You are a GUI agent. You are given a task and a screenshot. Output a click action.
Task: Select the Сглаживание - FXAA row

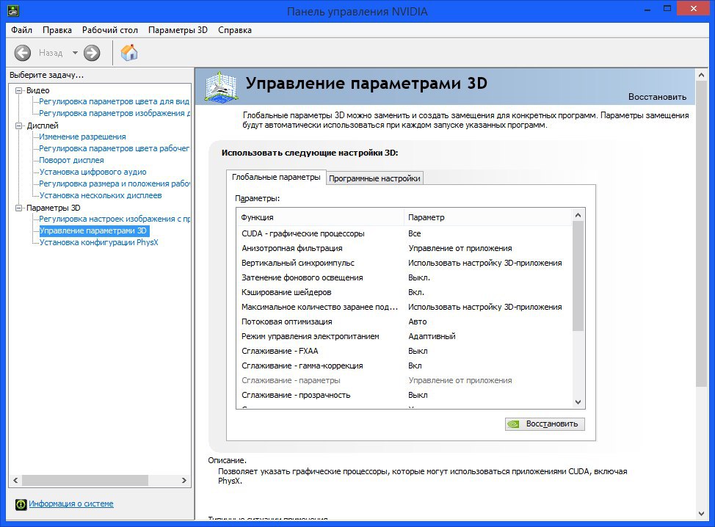pyautogui.click(x=404, y=351)
